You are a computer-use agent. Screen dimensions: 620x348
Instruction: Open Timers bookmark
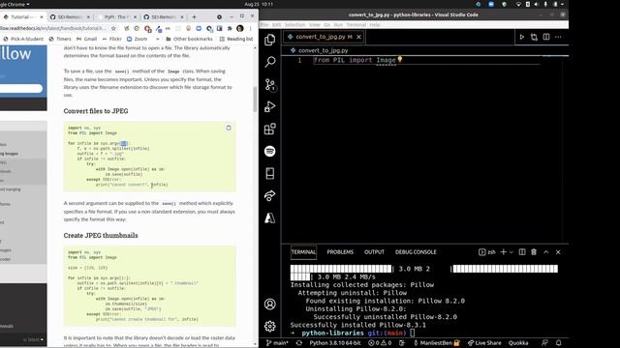[60, 39]
